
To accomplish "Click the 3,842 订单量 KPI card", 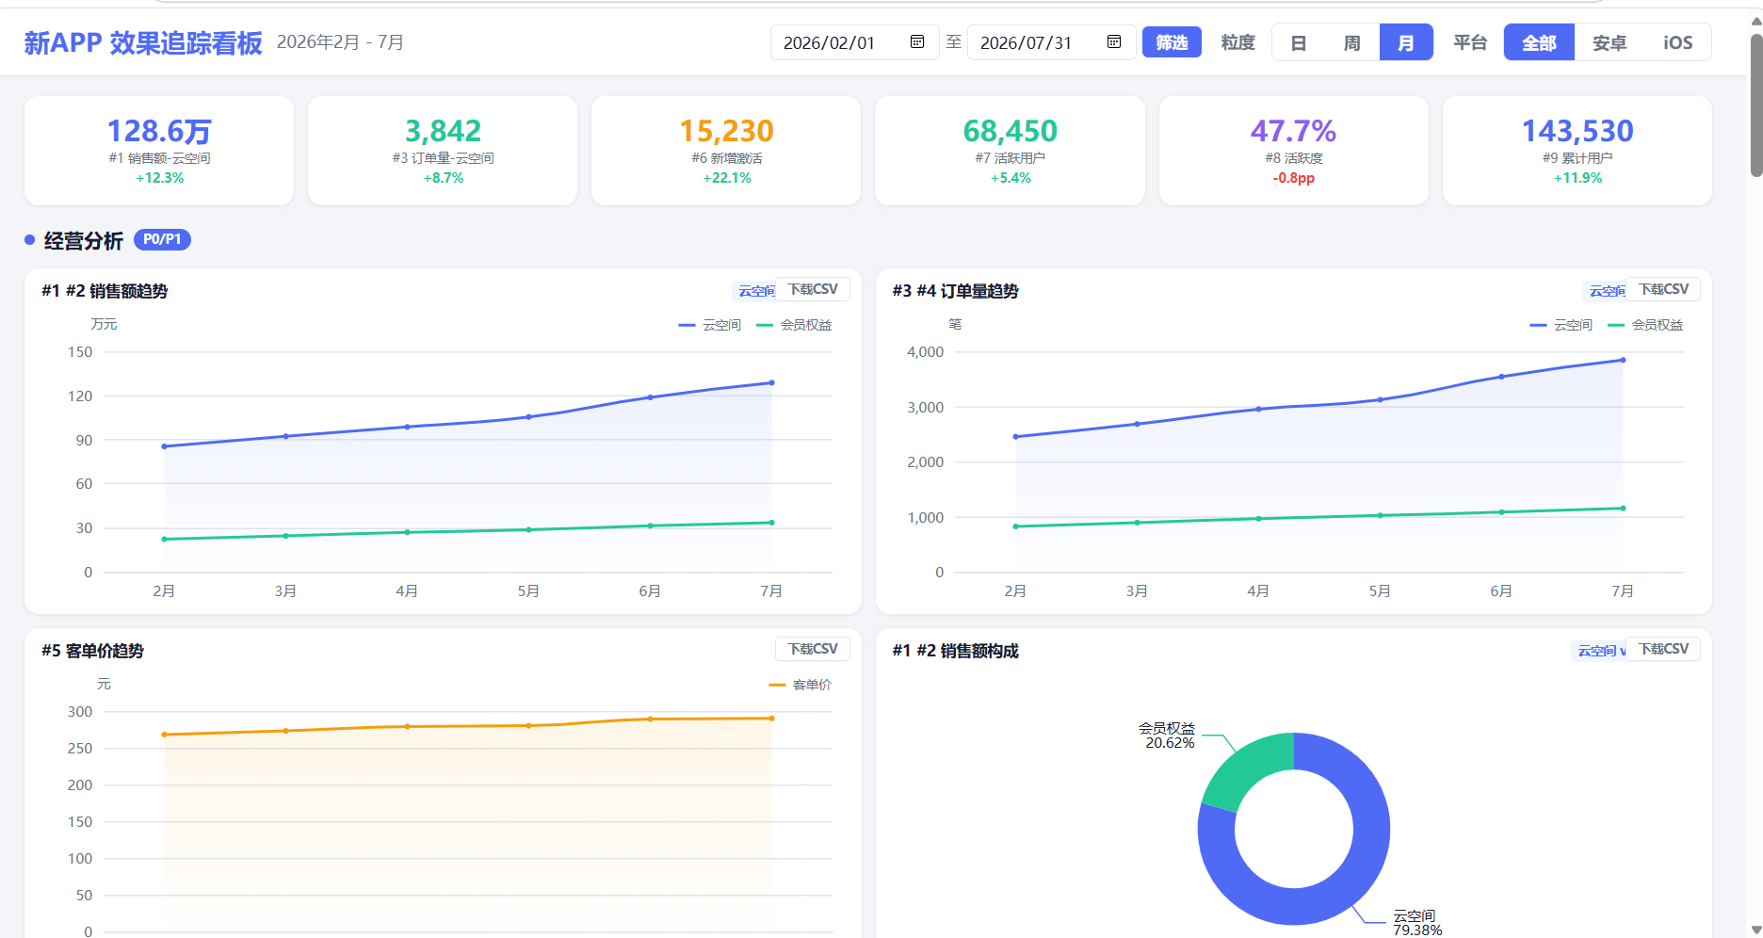I will click(x=443, y=151).
